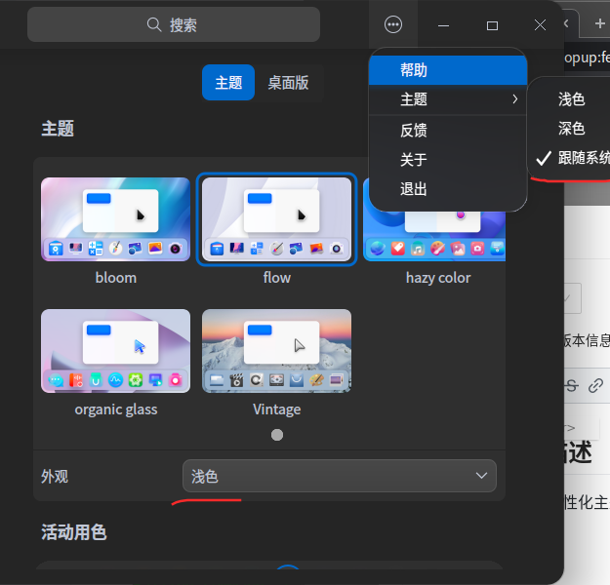Toggle 跟随系统 checked option
The image size is (610, 585).
pyautogui.click(x=572, y=158)
